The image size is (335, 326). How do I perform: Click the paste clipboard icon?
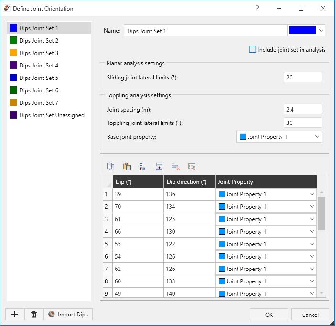pyautogui.click(x=127, y=167)
